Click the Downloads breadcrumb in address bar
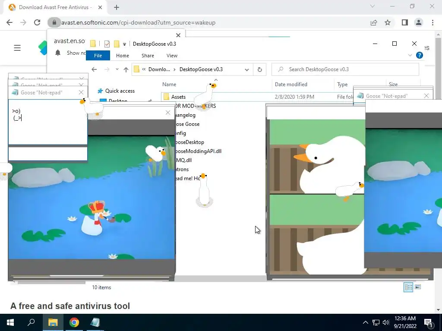Image resolution: width=442 pixels, height=331 pixels. tap(159, 69)
